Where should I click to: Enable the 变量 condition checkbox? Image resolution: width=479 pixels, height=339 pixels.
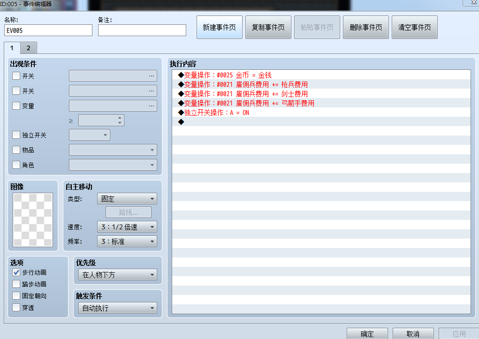(x=16, y=105)
